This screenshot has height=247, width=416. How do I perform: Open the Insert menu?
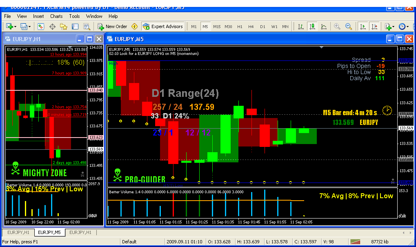click(38, 16)
